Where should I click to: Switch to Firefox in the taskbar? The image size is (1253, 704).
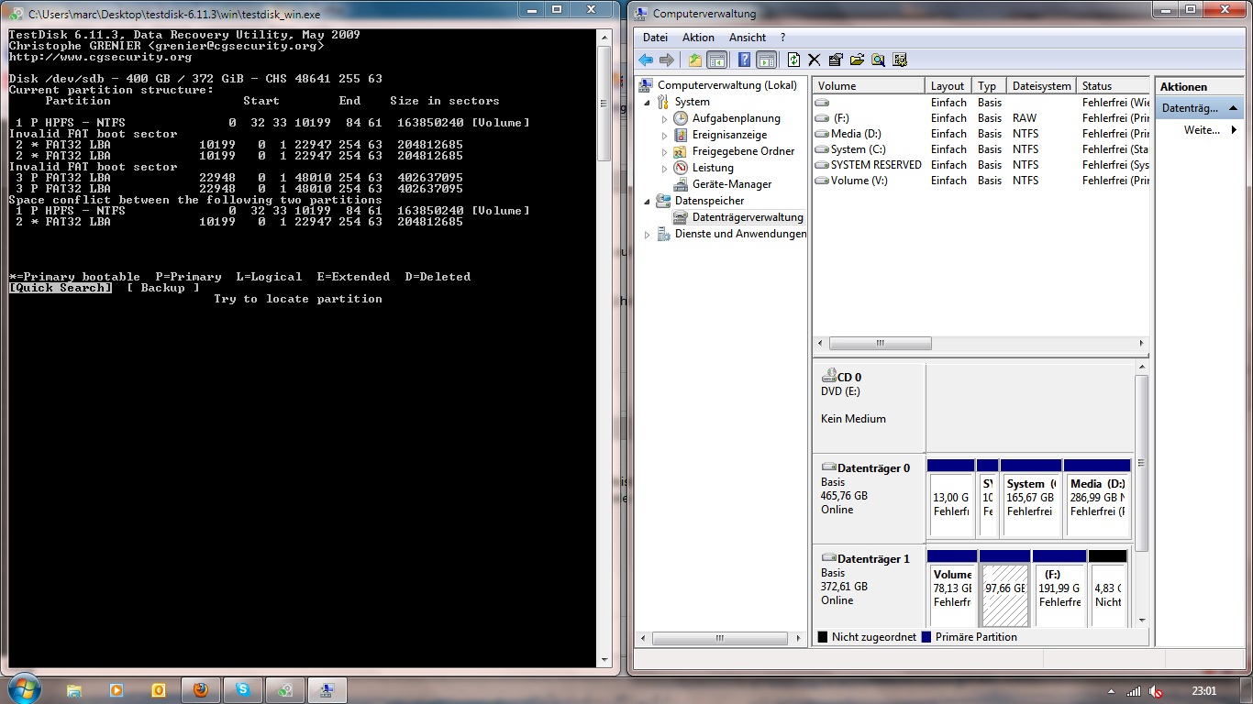pos(201,690)
